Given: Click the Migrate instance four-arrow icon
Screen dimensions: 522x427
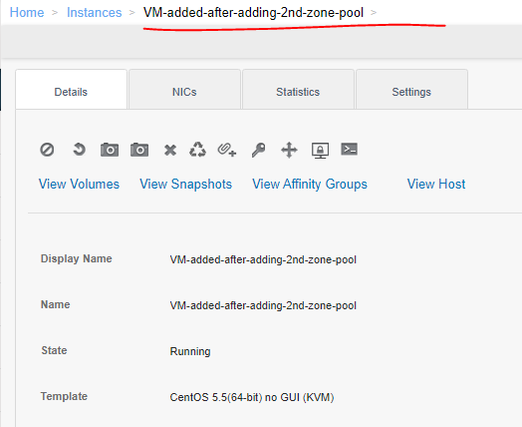Looking at the screenshot, I should (x=289, y=150).
